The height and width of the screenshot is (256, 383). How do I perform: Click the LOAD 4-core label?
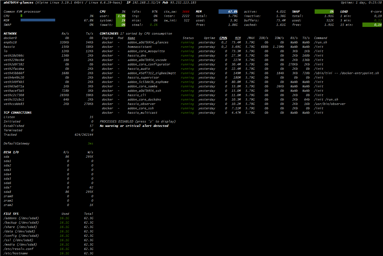click(x=376, y=12)
